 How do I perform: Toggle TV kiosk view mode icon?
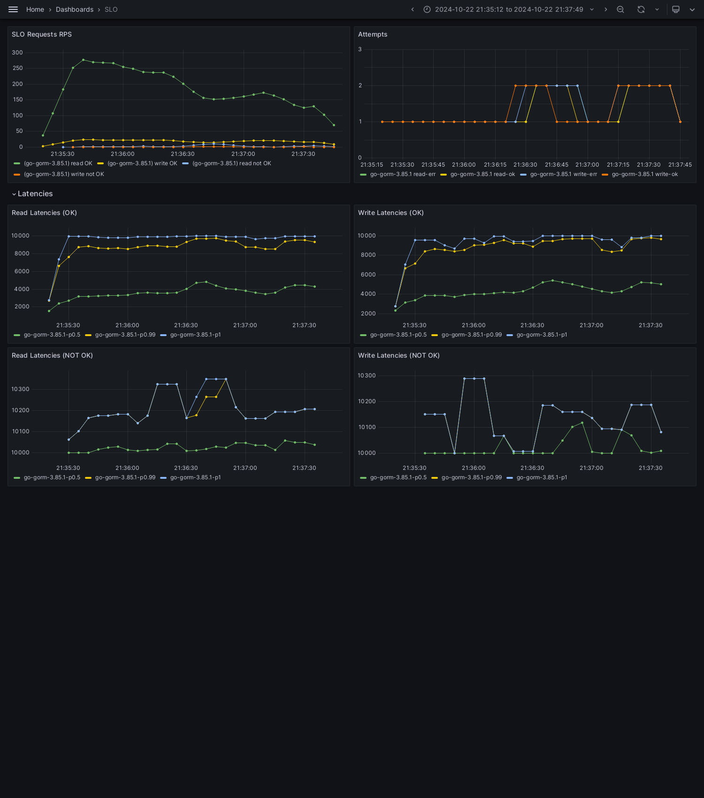(x=676, y=9)
